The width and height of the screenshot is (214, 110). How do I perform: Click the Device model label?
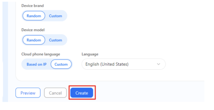pyautogui.click(x=33, y=30)
